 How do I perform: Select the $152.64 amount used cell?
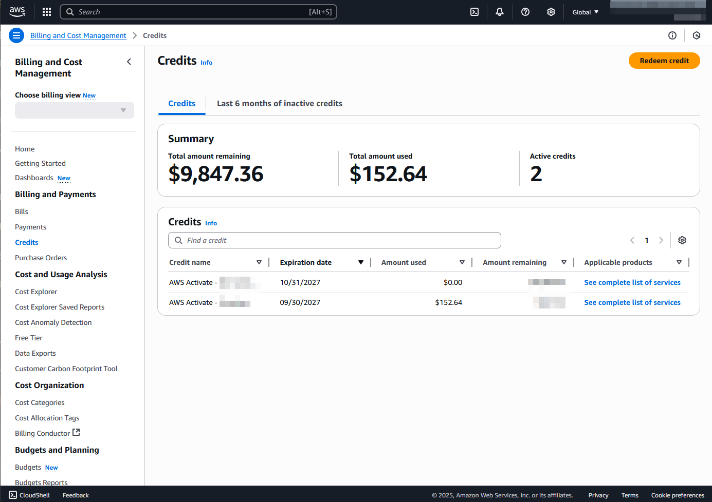tap(449, 302)
